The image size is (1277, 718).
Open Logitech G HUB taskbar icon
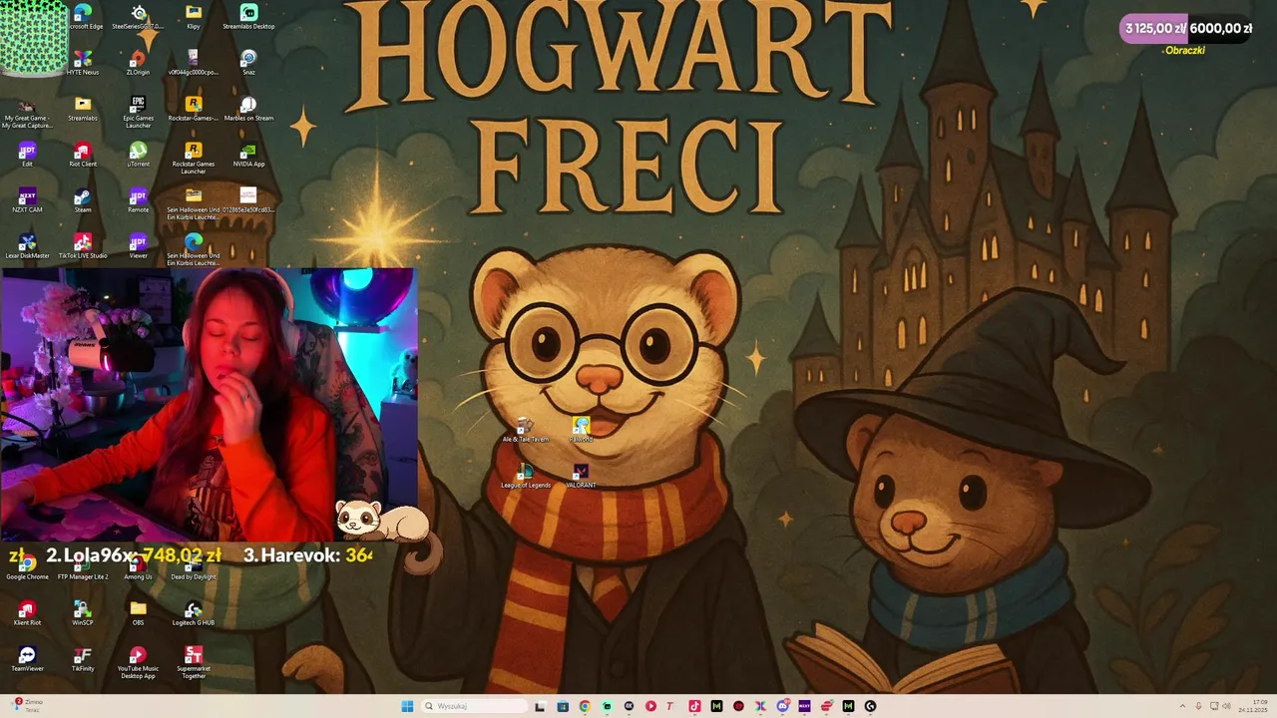point(870,706)
